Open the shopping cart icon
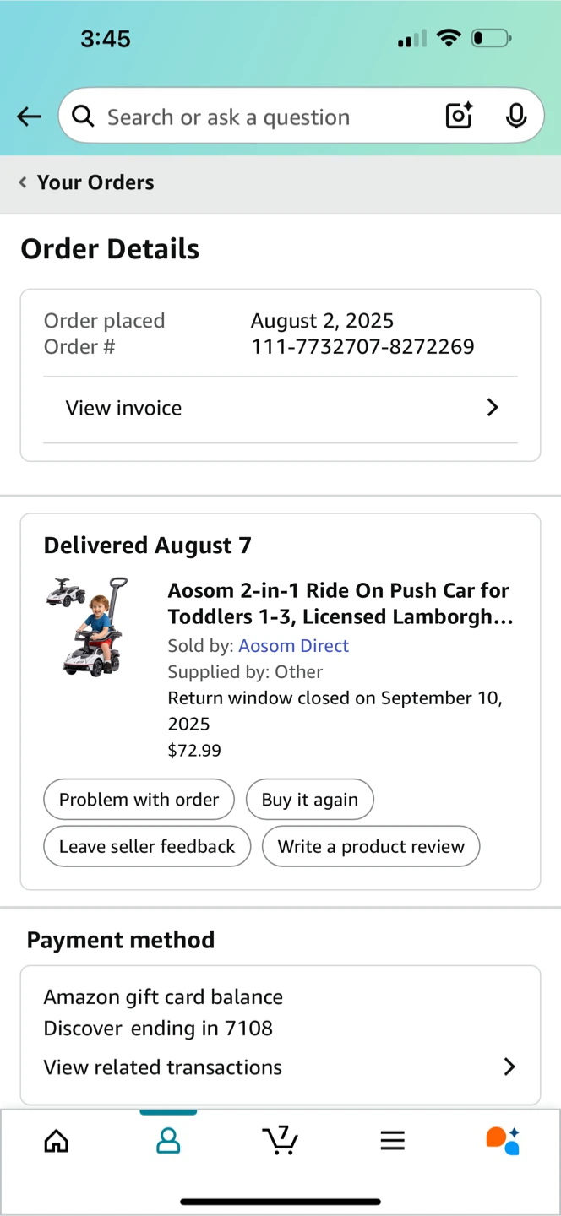This screenshot has height=1216, width=561. click(280, 1140)
